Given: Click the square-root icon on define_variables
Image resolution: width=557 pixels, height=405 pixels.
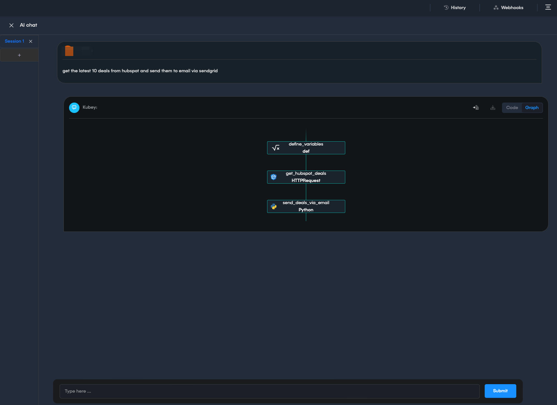Looking at the screenshot, I should coord(276,148).
